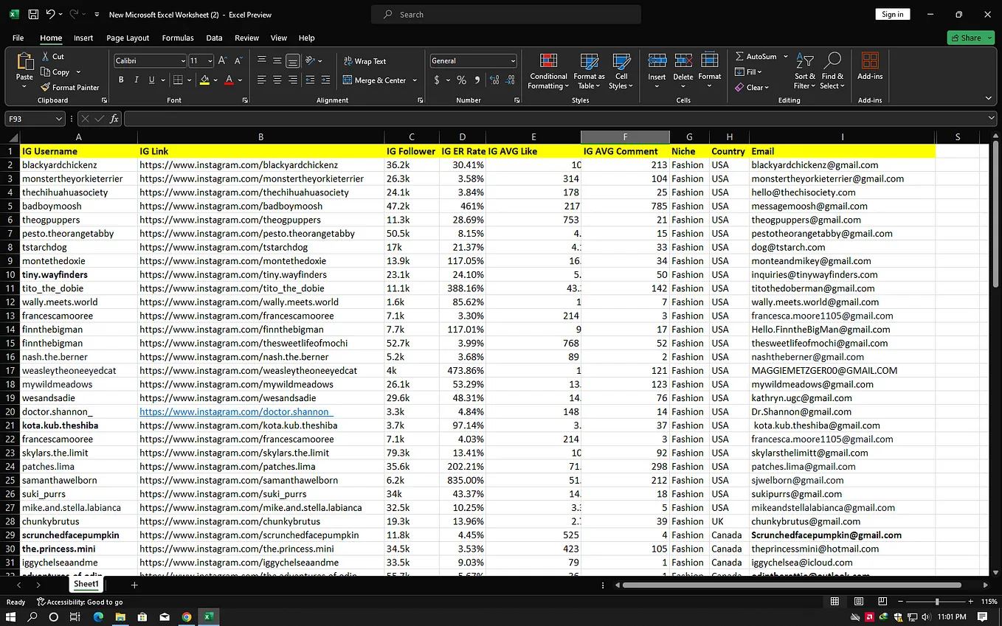
Task: Click the Insert cells icon
Action: 657,62
